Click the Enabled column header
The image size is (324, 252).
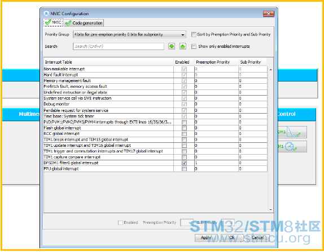click(183, 62)
